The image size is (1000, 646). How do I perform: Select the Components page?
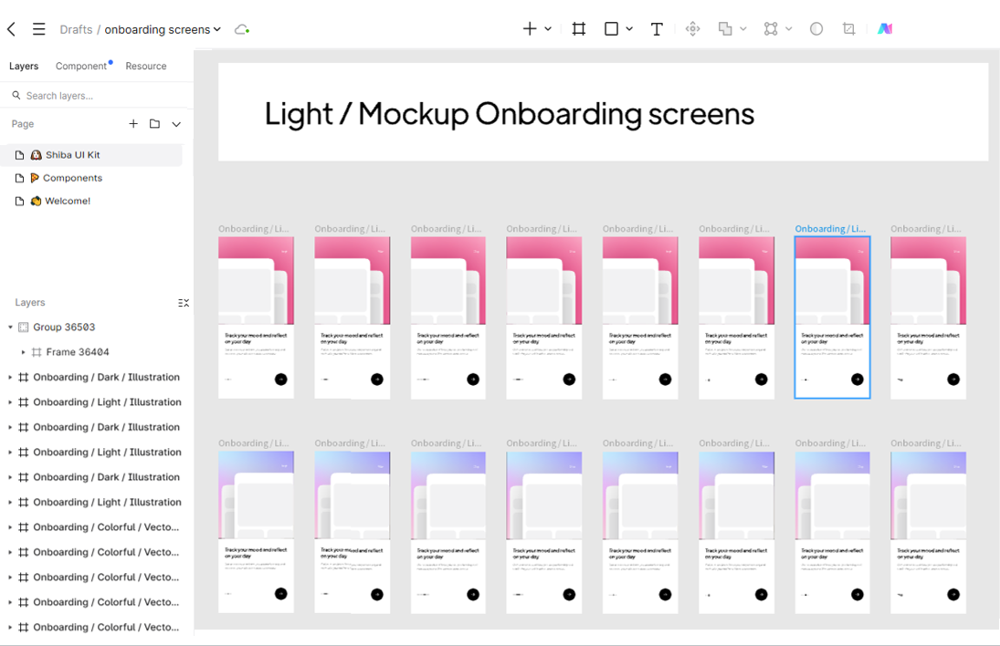92,178
